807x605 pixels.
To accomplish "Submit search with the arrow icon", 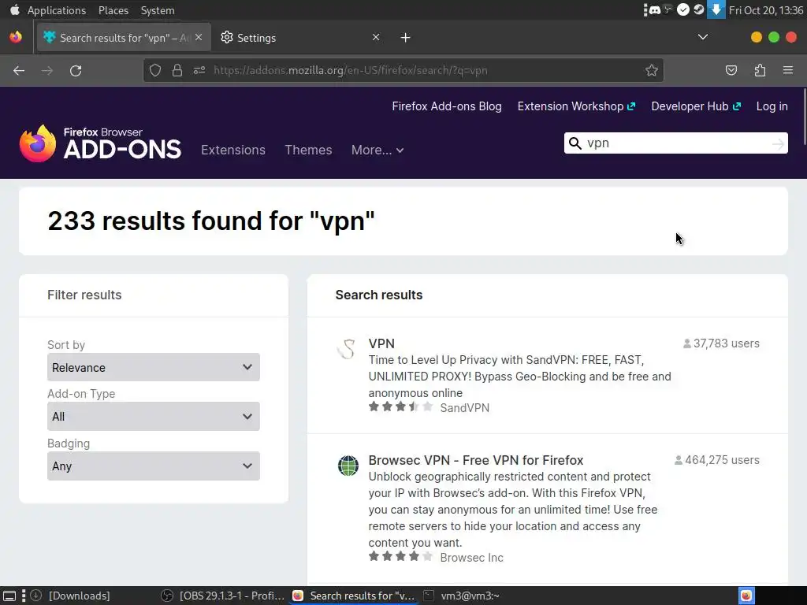I will coord(778,143).
